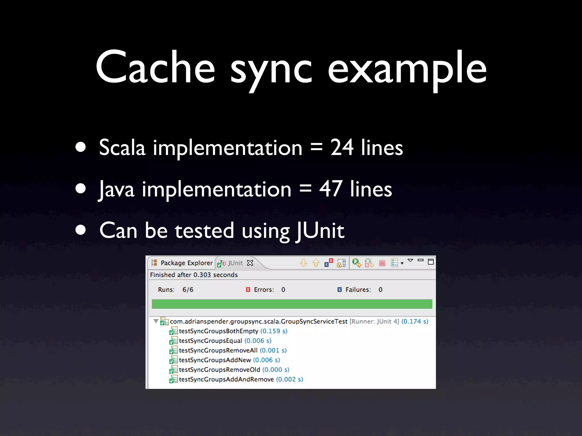Click the testSyncGroupsAddNew passed icon
This screenshot has width=582, height=436.
(x=173, y=360)
